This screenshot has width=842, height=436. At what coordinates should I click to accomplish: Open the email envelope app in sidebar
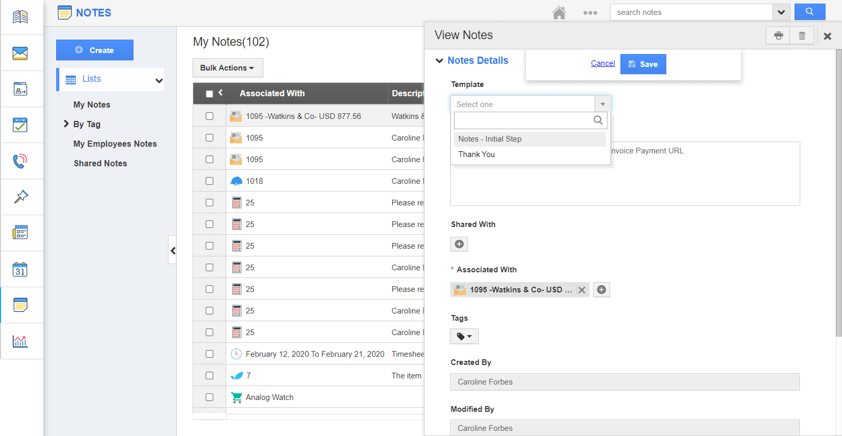click(20, 53)
